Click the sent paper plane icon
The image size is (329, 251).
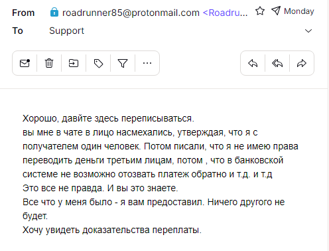pyautogui.click(x=276, y=11)
